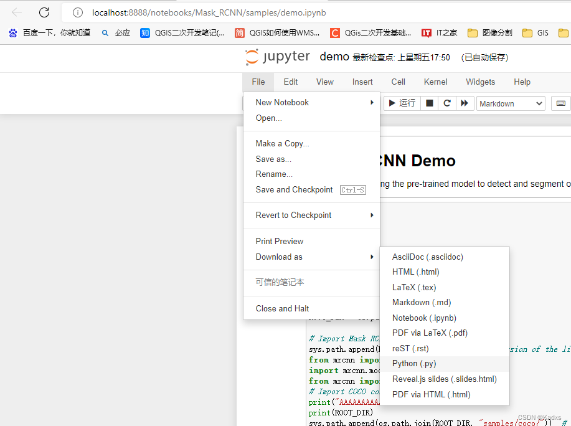Open the GIS bookmark folder
571x426 pixels.
click(x=536, y=33)
